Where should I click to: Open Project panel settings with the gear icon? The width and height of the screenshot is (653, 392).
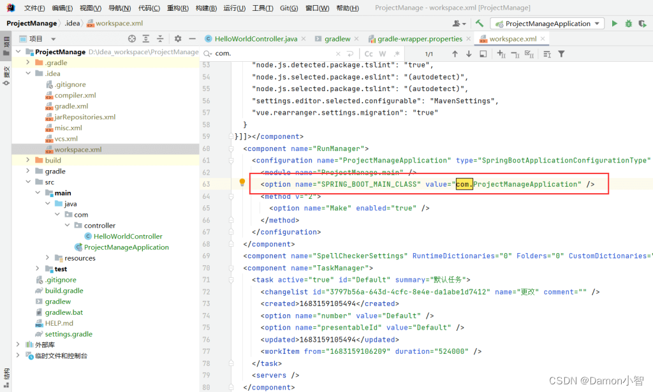click(177, 39)
